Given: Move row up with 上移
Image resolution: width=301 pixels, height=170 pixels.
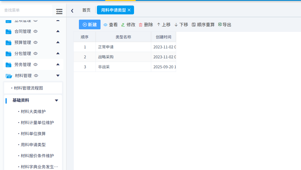Looking at the screenshot, I should (164, 25).
